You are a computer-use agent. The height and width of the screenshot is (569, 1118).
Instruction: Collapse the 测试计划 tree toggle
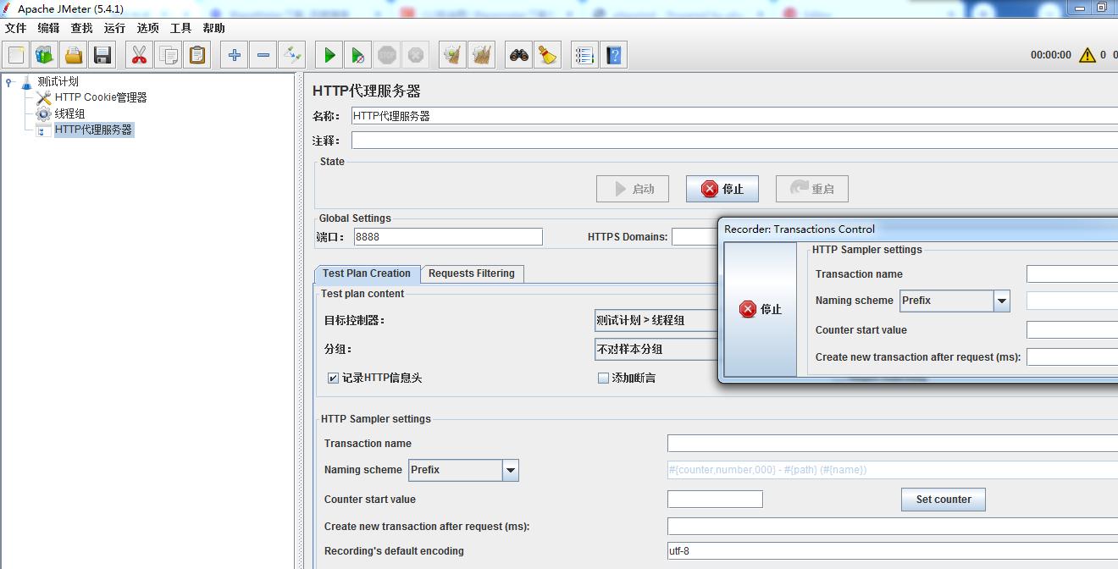click(8, 82)
